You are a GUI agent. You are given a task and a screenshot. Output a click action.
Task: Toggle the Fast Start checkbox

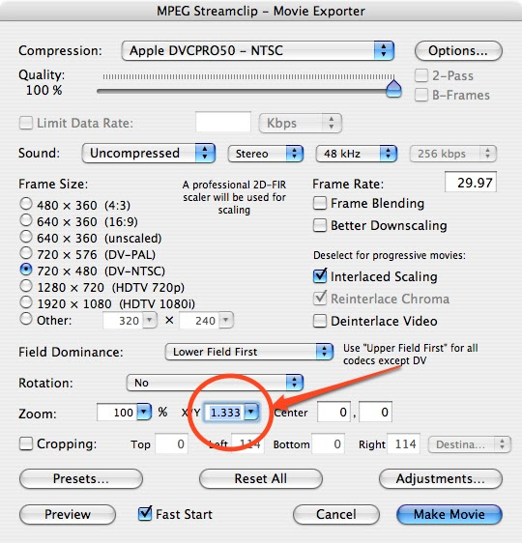[145, 514]
